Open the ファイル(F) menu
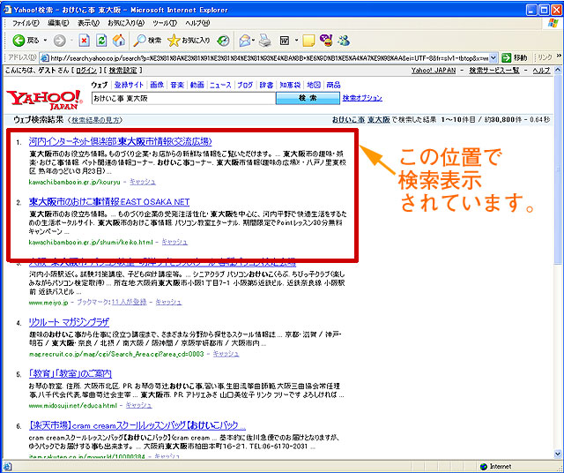564x473 pixels. coord(26,23)
